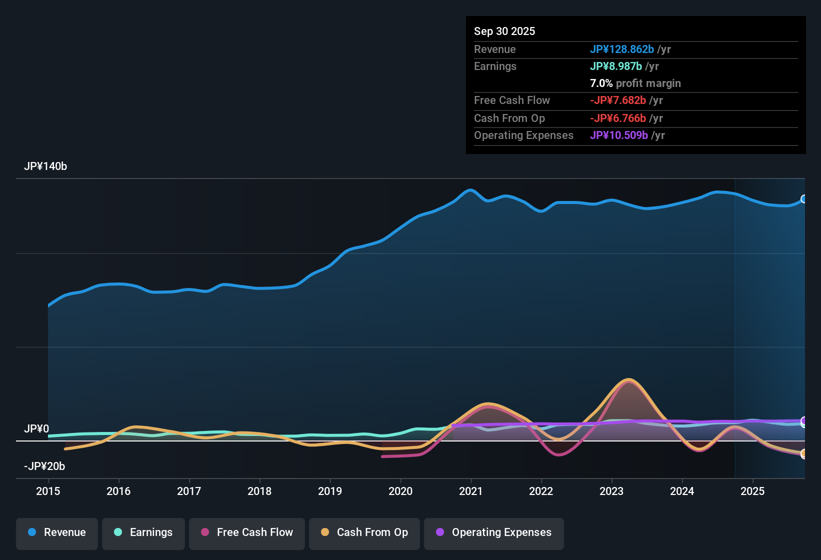Toggle the Free Cash Flow series visibility
Viewport: 821px width, 560px height.
(246, 532)
